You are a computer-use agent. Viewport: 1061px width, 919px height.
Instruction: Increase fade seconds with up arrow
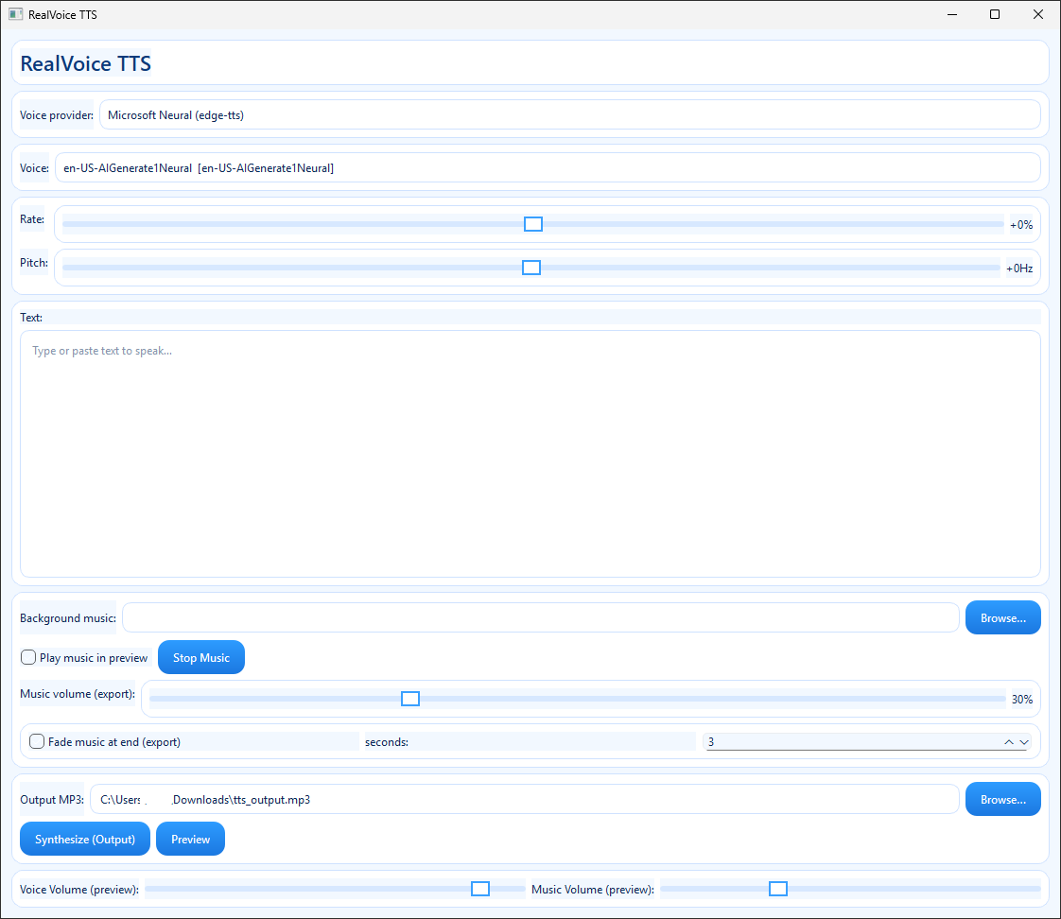1009,742
